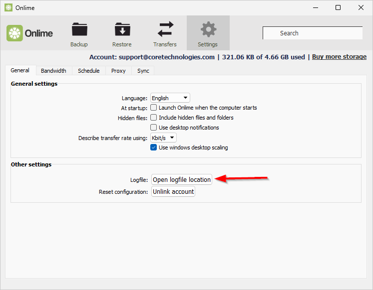
Task: Select the General tab
Action: point(20,70)
